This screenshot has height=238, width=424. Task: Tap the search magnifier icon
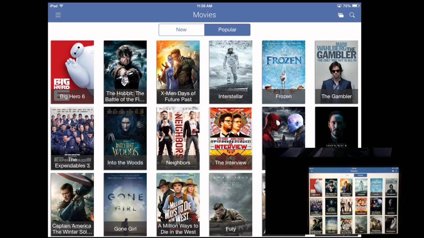point(352,15)
